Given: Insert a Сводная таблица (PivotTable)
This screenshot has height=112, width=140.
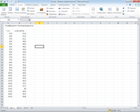Looking at the screenshot, I should pos(4,11).
